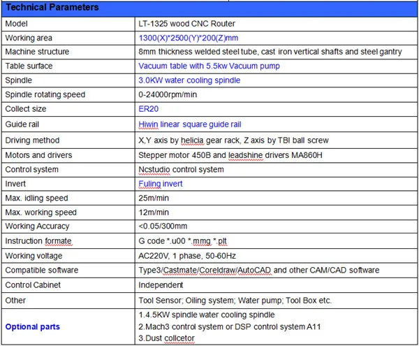Click '3.0KW water cooling spindle' value

click(x=189, y=80)
